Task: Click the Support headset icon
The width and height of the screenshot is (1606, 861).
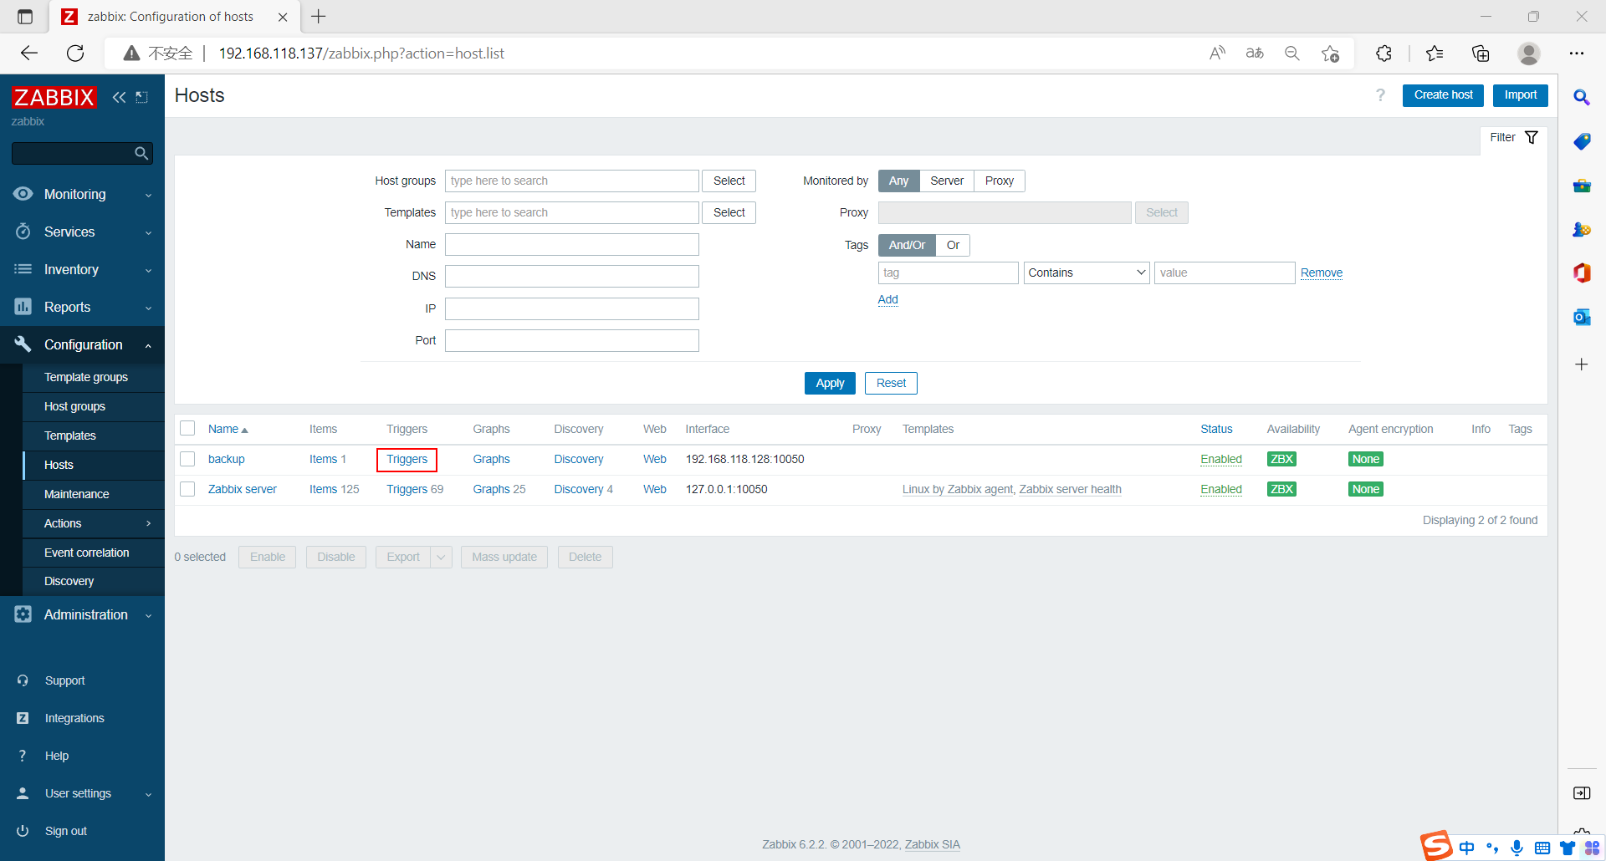Action: pos(23,680)
